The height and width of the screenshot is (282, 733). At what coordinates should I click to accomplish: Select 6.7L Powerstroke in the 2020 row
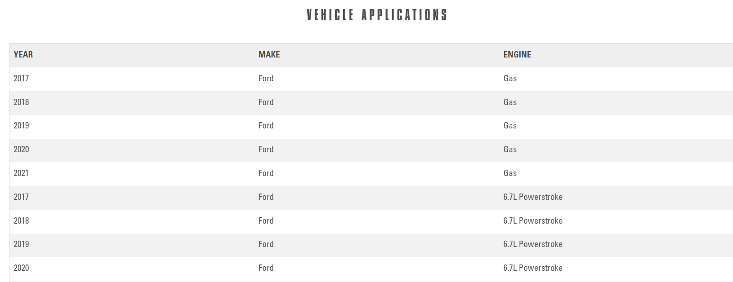pyautogui.click(x=533, y=268)
